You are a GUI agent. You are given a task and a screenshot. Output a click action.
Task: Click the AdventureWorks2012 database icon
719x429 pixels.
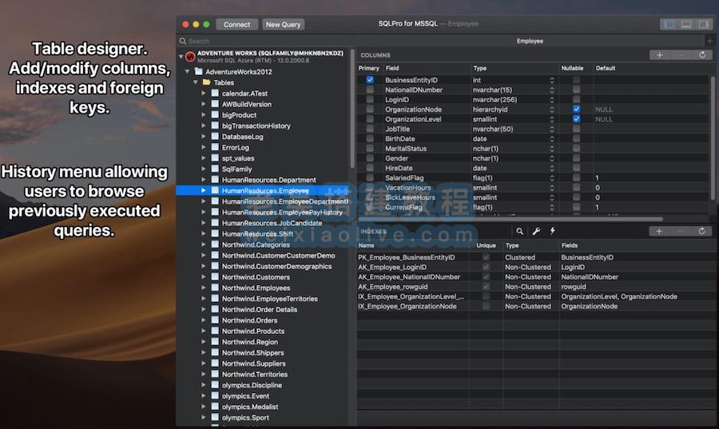pyautogui.click(x=199, y=72)
